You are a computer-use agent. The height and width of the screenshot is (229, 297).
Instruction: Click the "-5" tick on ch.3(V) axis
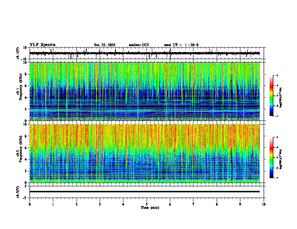pyautogui.click(x=25, y=198)
